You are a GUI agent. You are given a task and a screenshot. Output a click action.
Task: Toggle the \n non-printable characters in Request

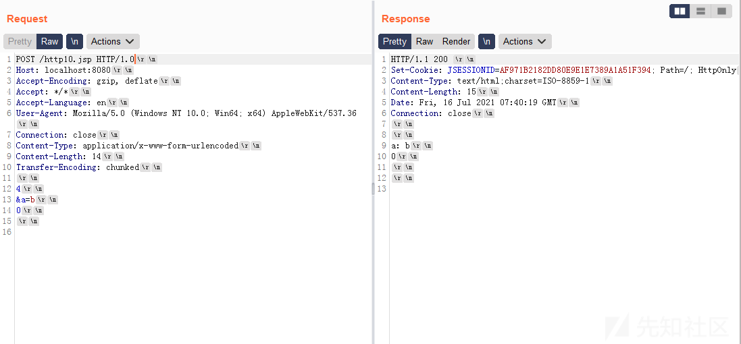coord(75,42)
